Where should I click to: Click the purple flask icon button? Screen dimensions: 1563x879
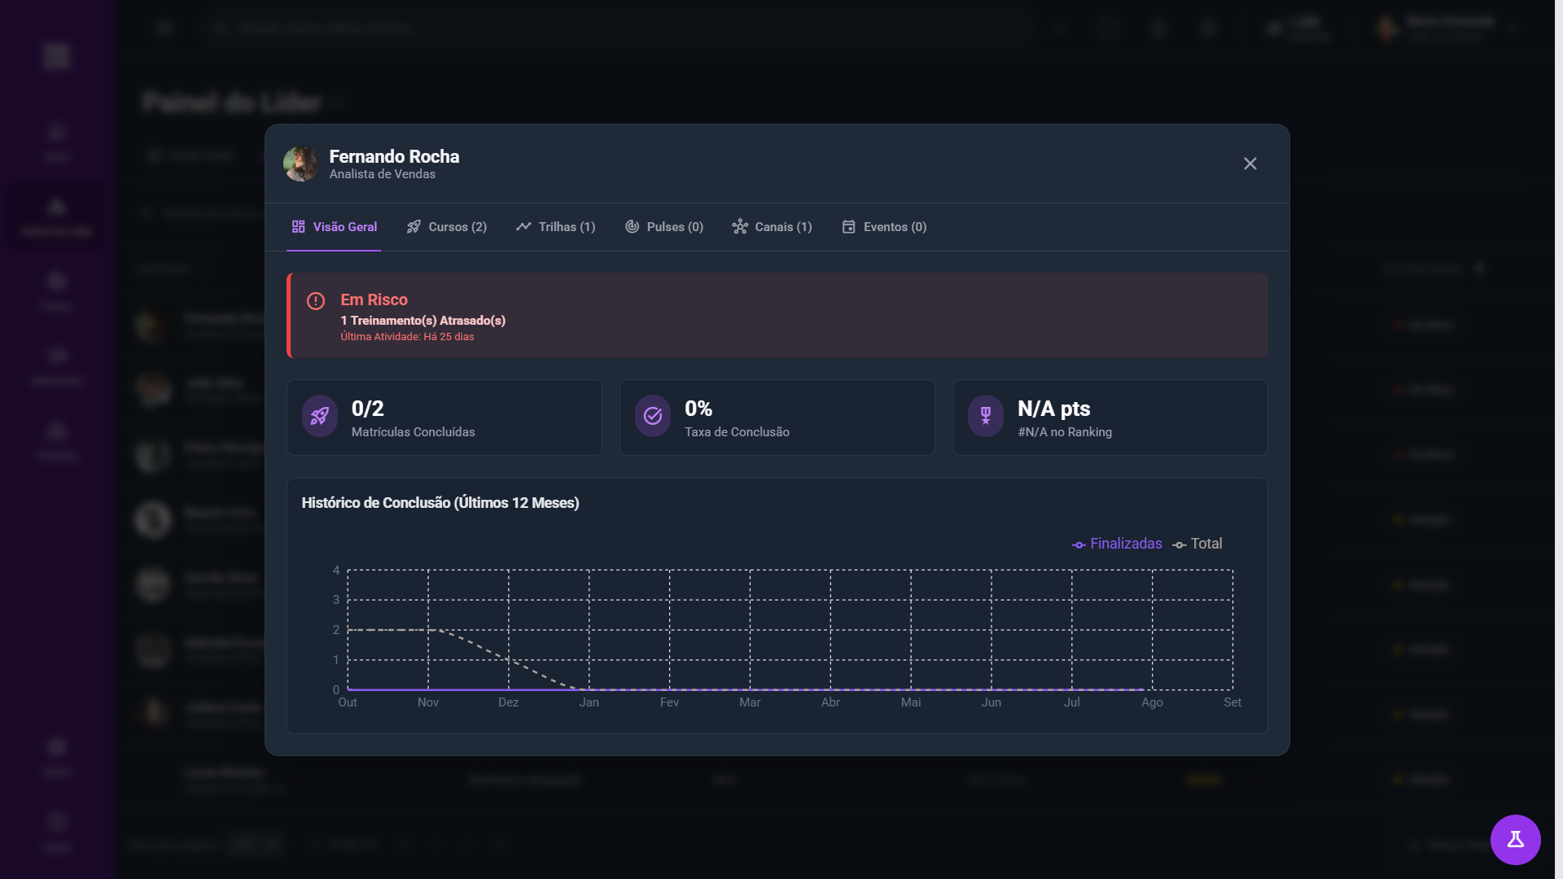pyautogui.click(x=1515, y=839)
